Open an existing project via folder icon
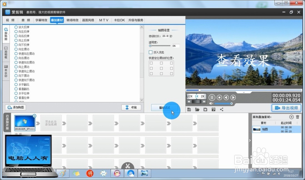This screenshot has width=305, height=180. click(x=197, y=109)
